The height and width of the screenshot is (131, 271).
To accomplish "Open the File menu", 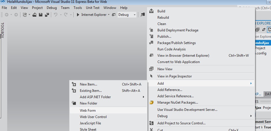I will pyautogui.click(x=4, y=8).
